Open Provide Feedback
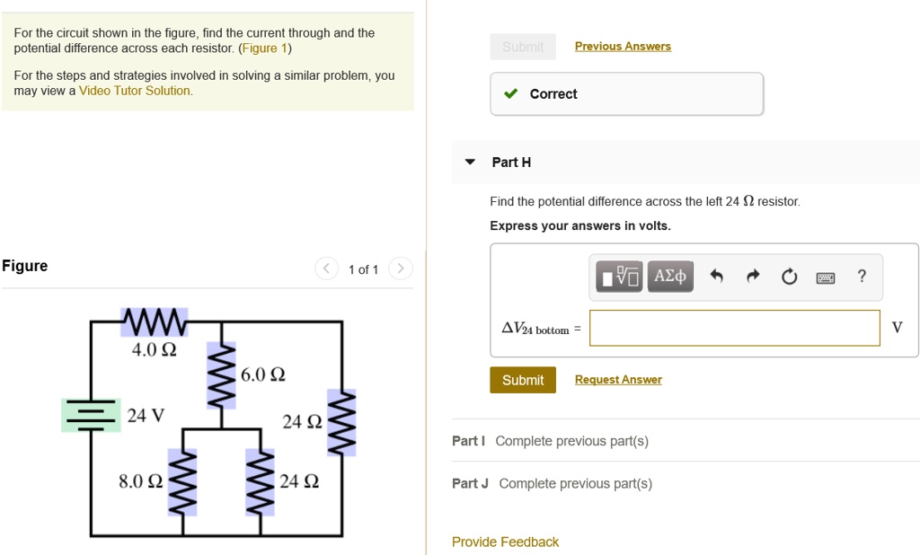The image size is (920, 555). [504, 542]
